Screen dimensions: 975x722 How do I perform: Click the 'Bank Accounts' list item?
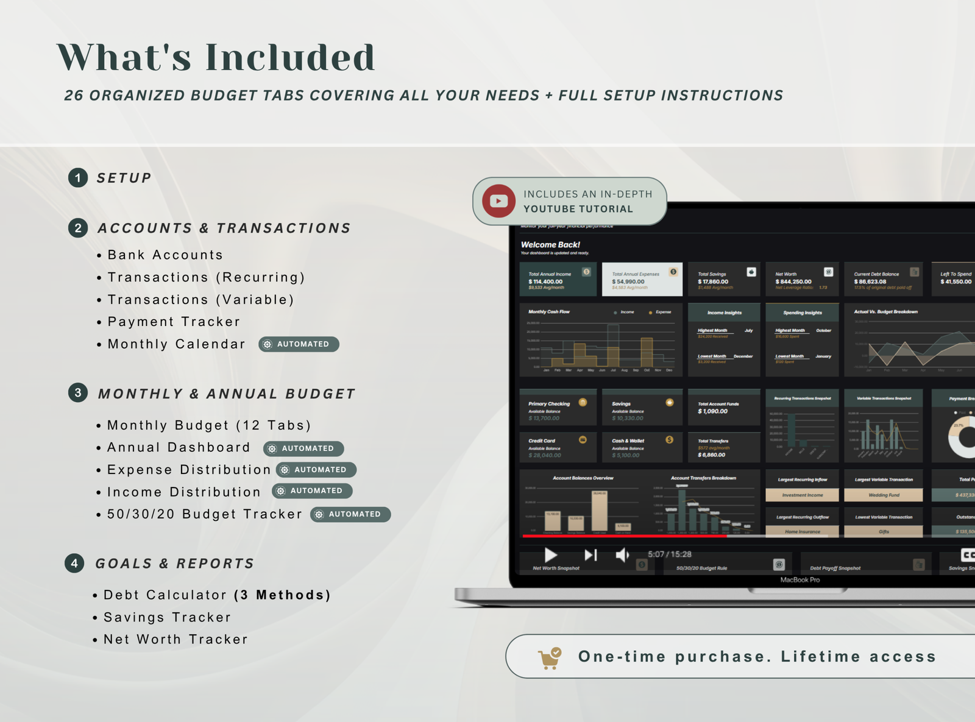pos(165,255)
